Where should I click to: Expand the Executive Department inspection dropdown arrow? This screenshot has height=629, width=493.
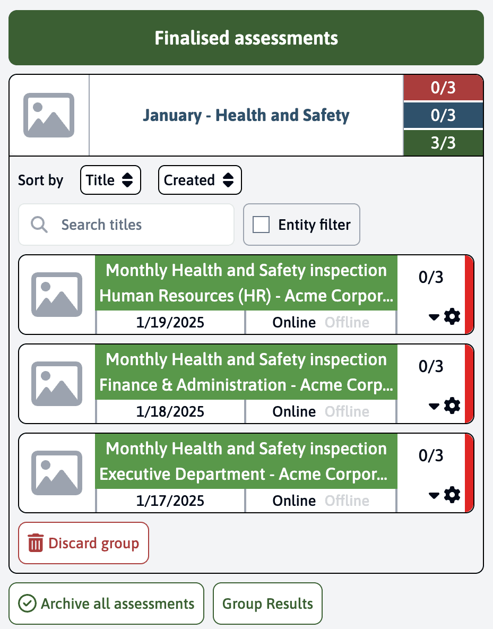click(x=434, y=495)
